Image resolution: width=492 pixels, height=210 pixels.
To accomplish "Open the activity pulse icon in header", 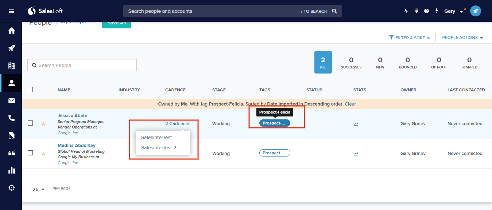I will click(406, 11).
